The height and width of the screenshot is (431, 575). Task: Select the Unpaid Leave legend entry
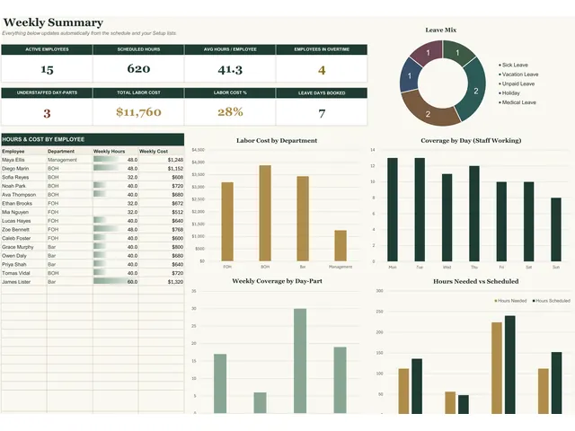(517, 84)
